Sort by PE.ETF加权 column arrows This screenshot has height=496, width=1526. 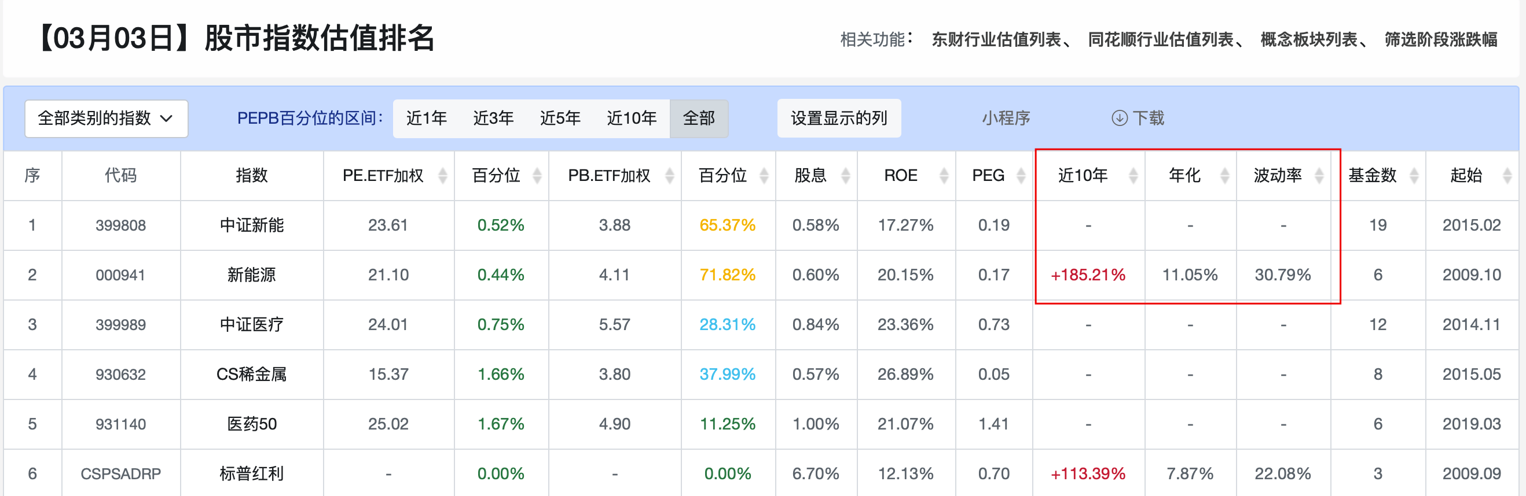442,175
